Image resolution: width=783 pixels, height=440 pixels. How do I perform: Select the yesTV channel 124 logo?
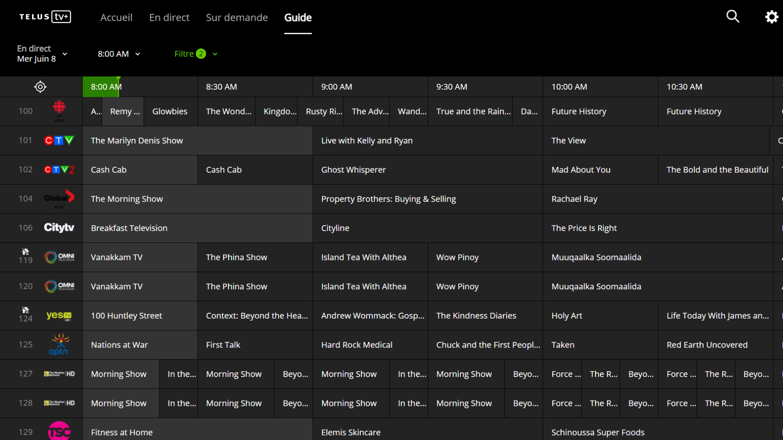point(59,316)
